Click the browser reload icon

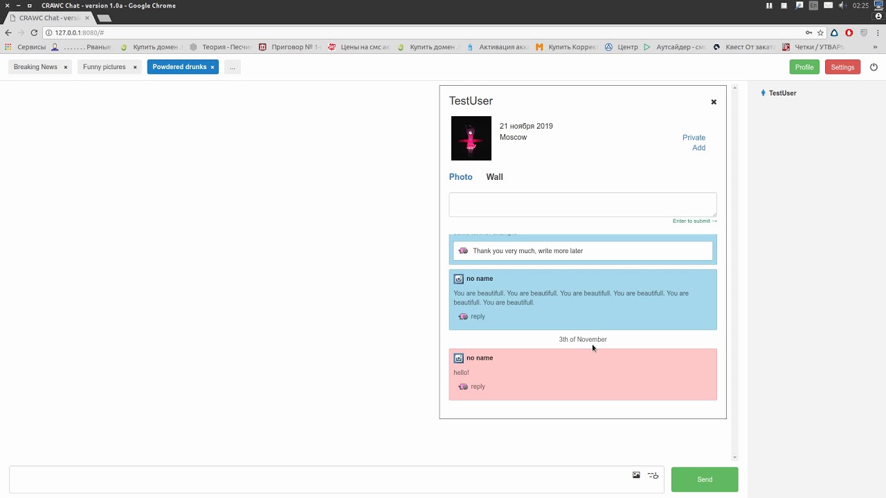pos(34,33)
